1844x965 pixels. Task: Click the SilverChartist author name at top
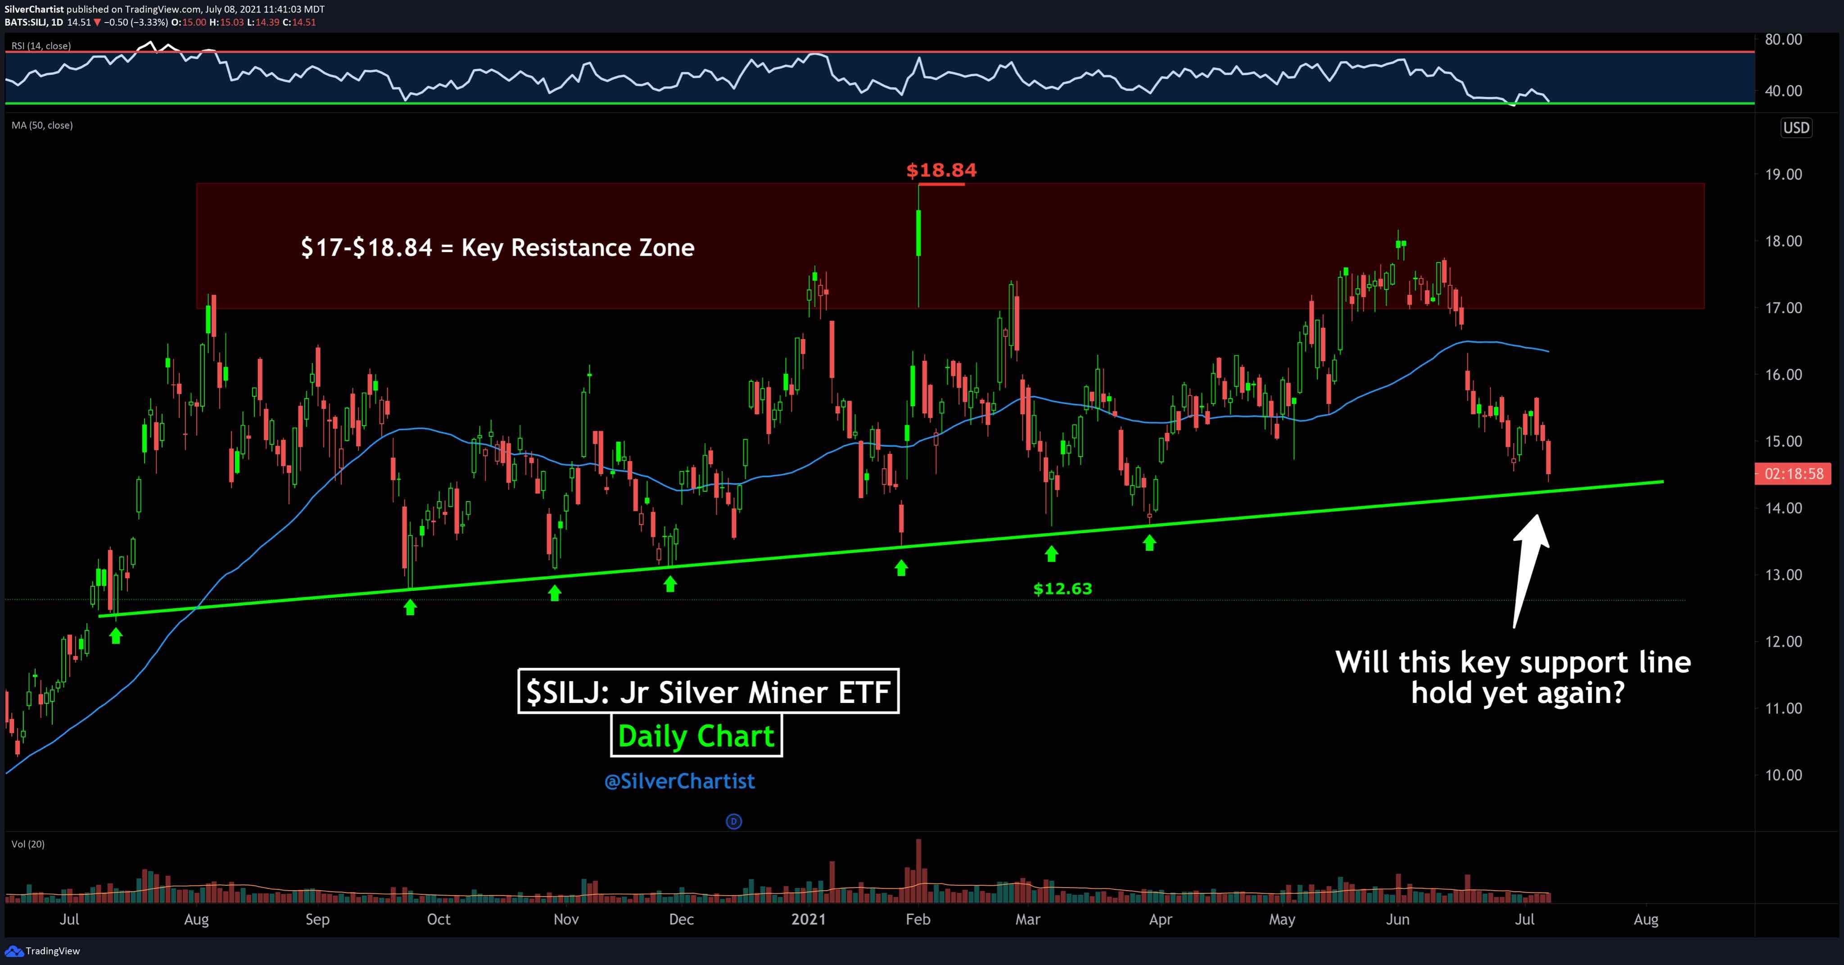click(x=34, y=9)
